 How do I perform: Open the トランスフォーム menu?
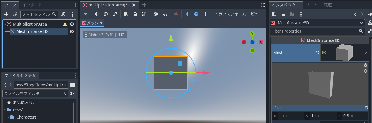(x=230, y=14)
